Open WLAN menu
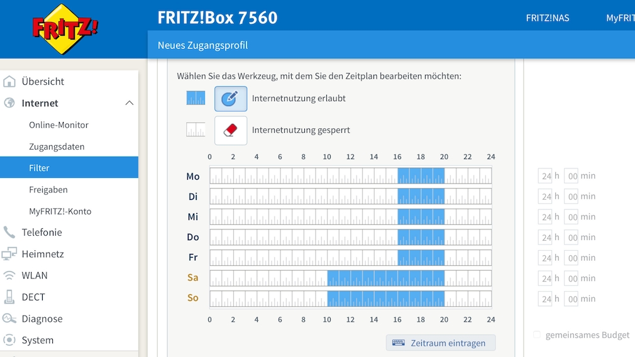 [35, 275]
